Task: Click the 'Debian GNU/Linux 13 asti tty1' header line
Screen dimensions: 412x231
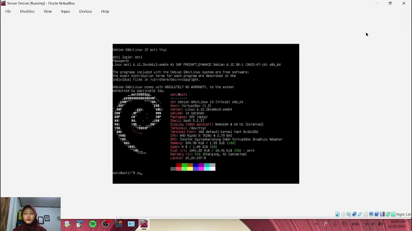Action: tap(140, 50)
